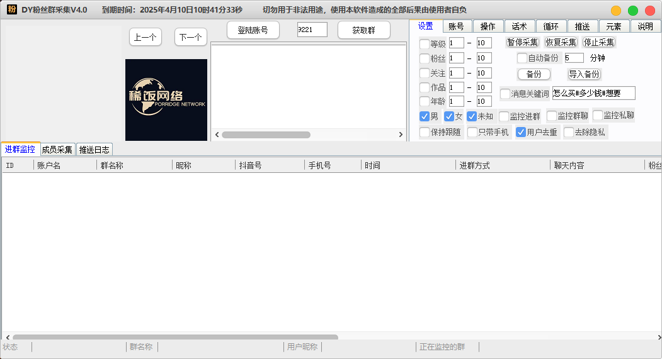The image size is (662, 359).
Task: Click the 粉 app icon in title bar
Action: point(11,9)
